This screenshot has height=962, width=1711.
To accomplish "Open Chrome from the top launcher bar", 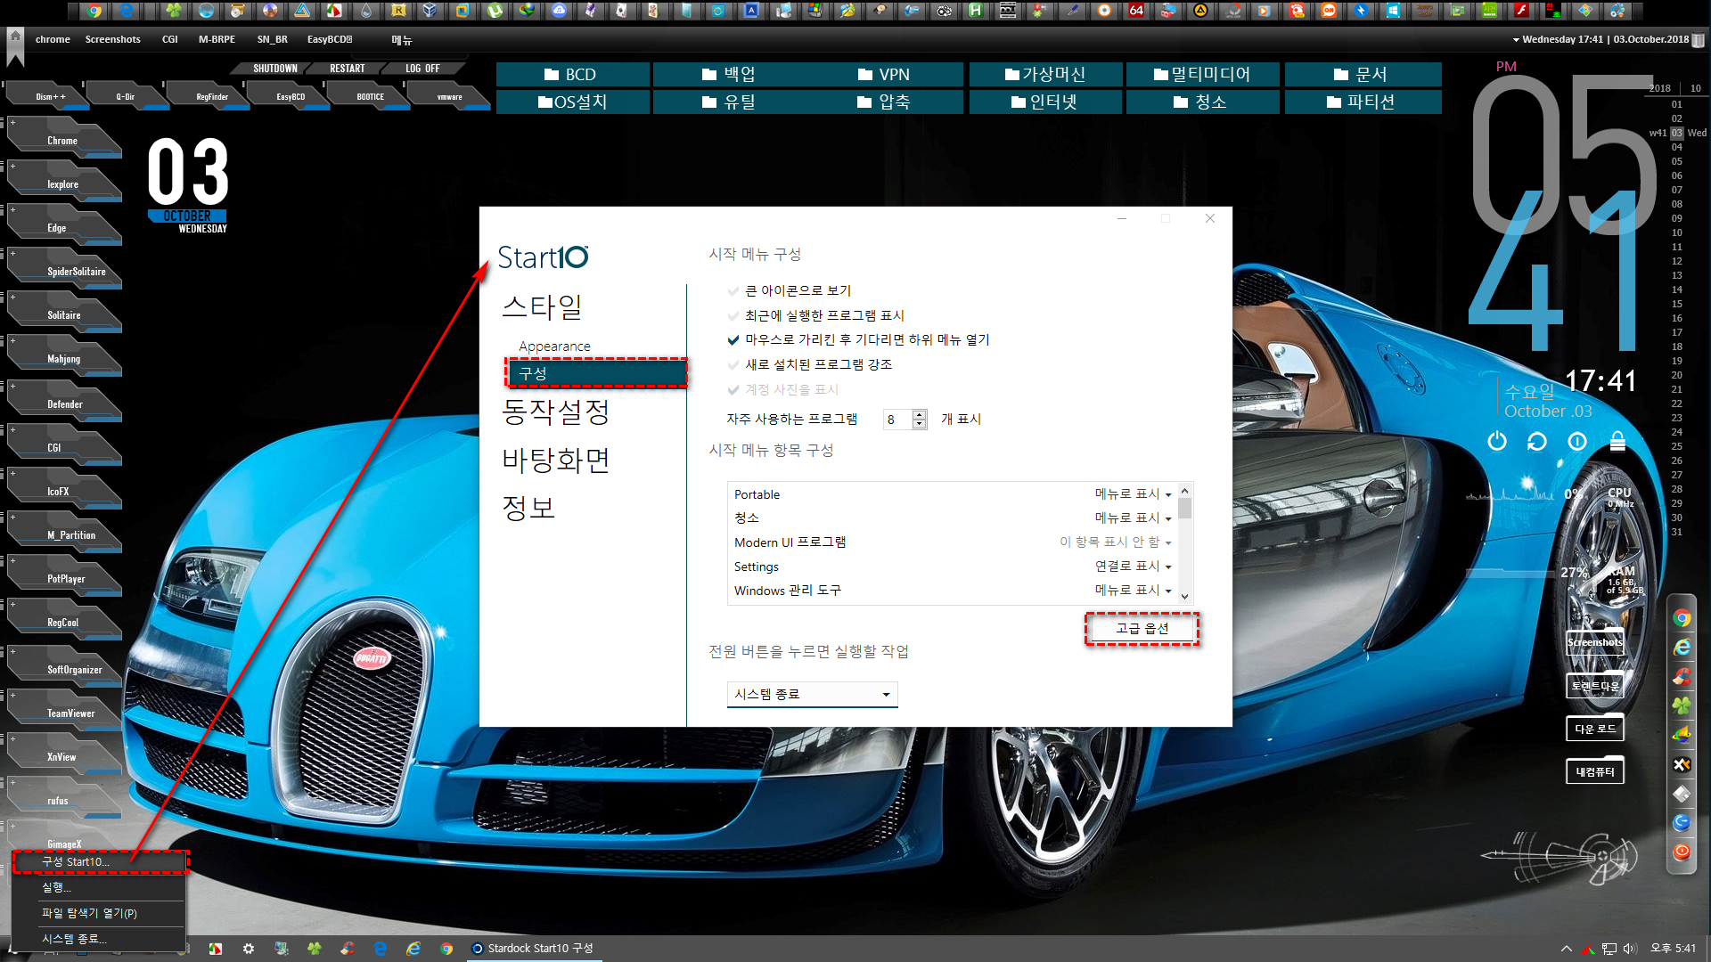I will coord(94,11).
